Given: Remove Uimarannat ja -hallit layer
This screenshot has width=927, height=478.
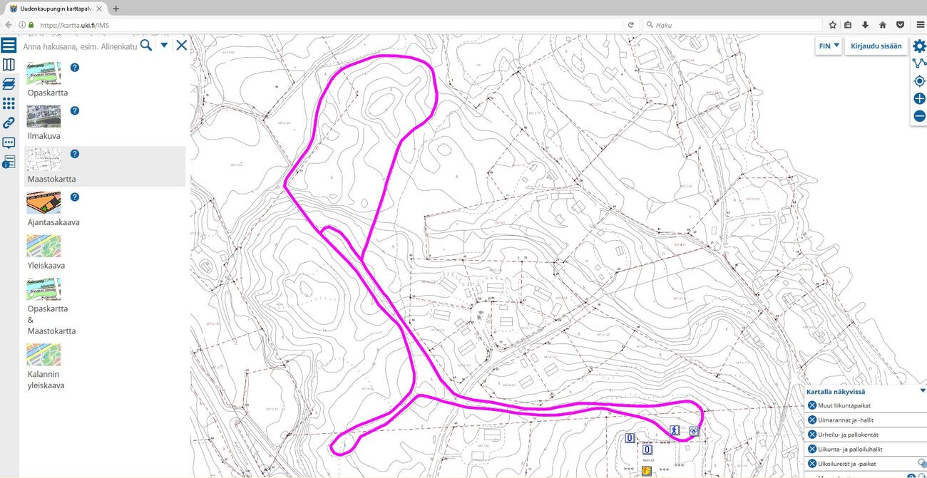Looking at the screenshot, I should (x=812, y=420).
